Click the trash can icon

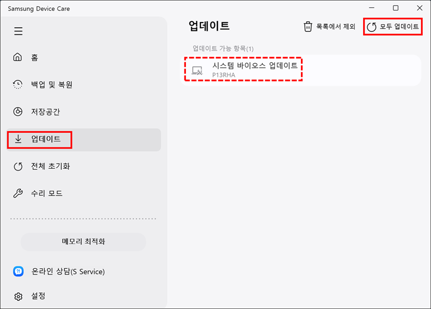(x=308, y=27)
